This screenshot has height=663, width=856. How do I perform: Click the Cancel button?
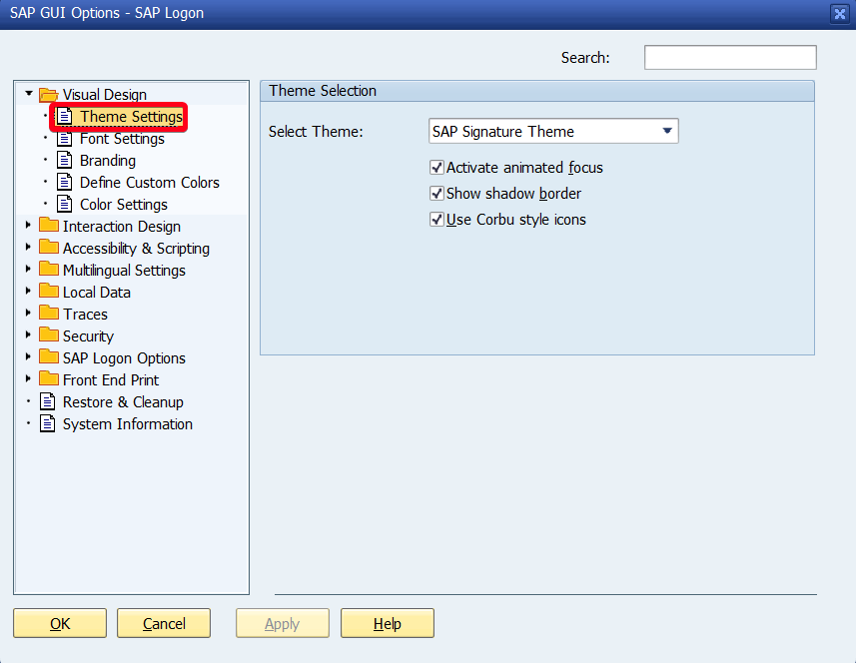[164, 624]
